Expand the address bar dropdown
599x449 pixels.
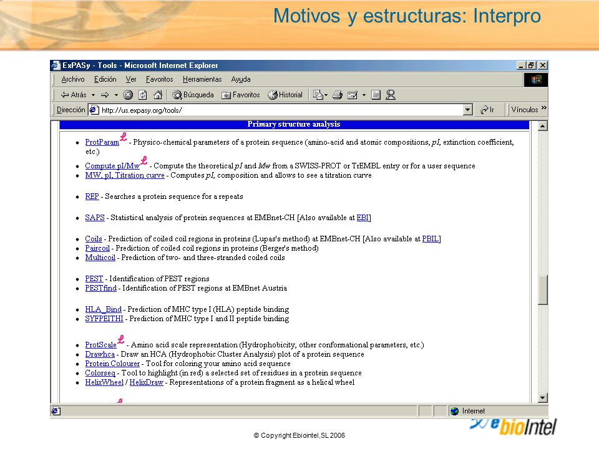tap(467, 110)
